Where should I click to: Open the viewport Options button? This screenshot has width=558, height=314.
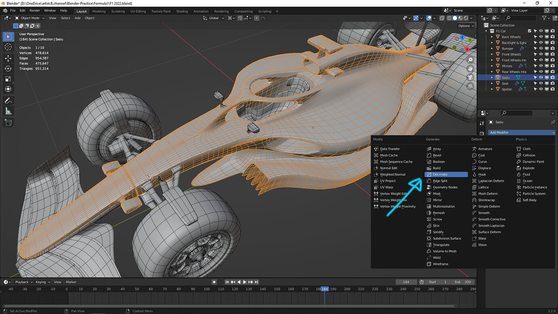[x=466, y=26]
